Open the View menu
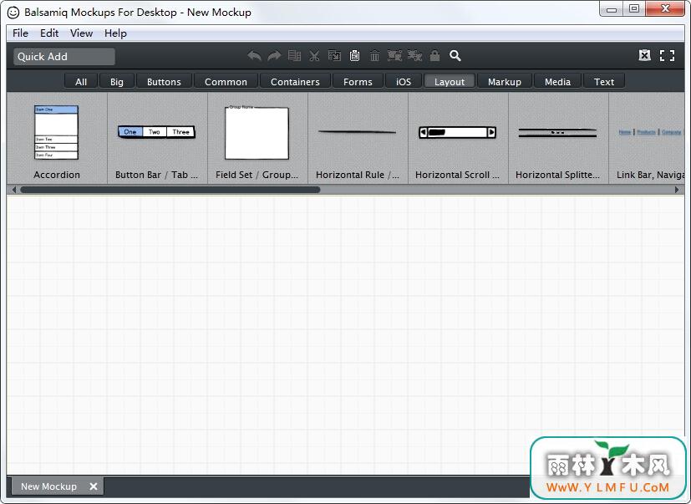This screenshot has width=691, height=504. [82, 33]
